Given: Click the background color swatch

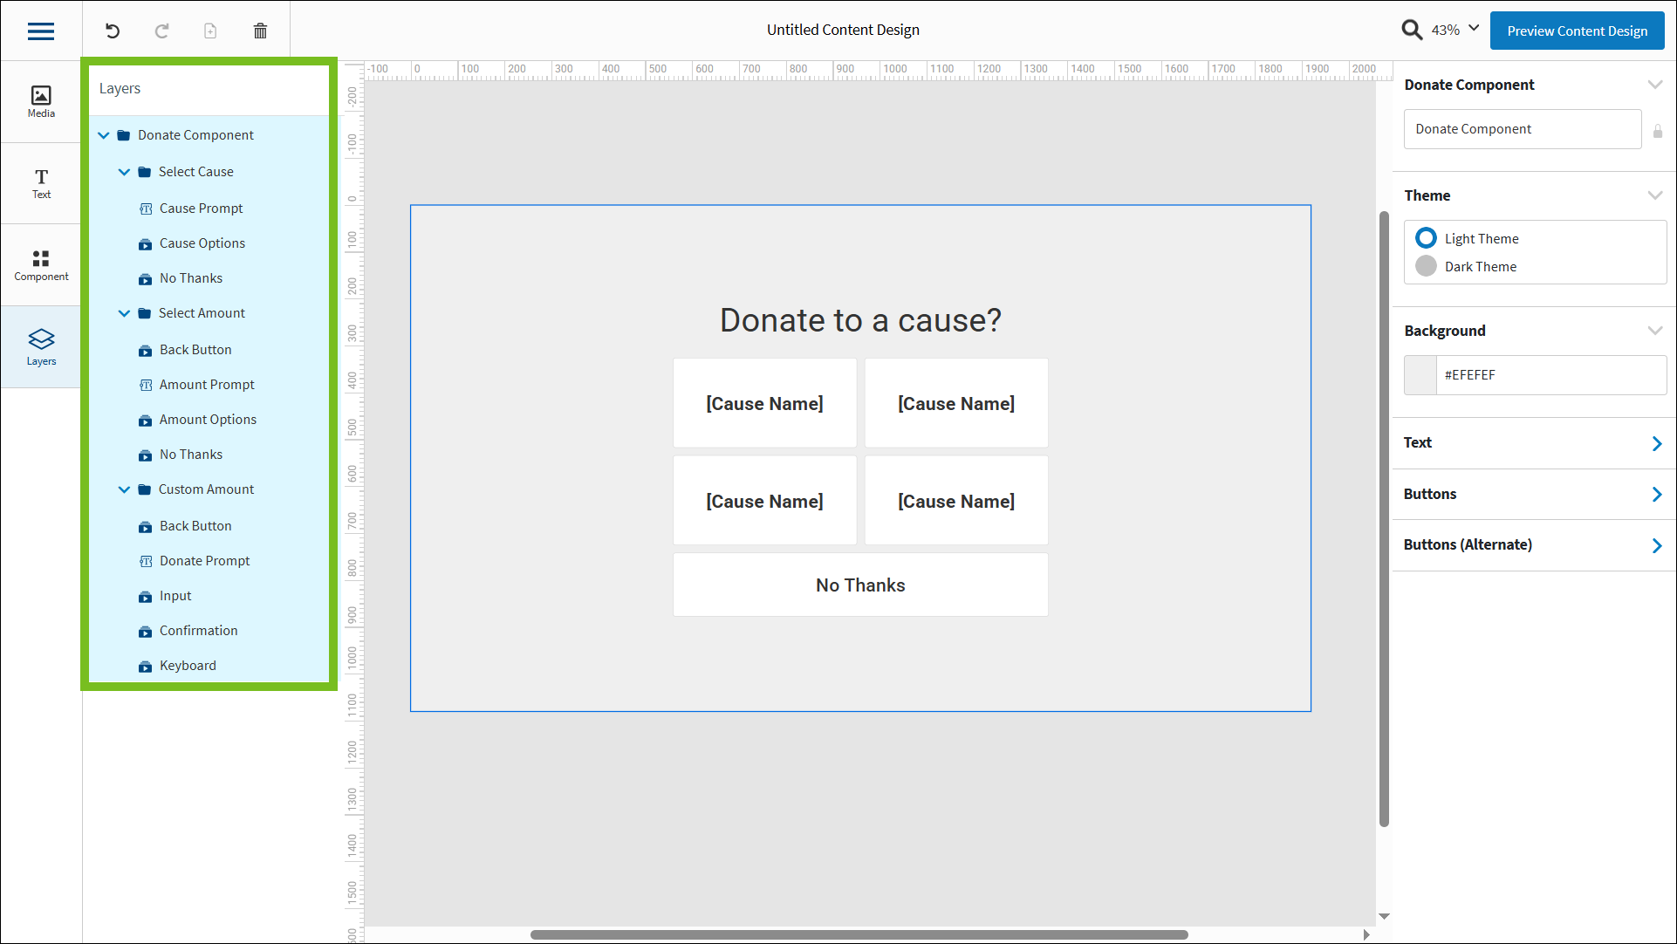Looking at the screenshot, I should pos(1420,374).
